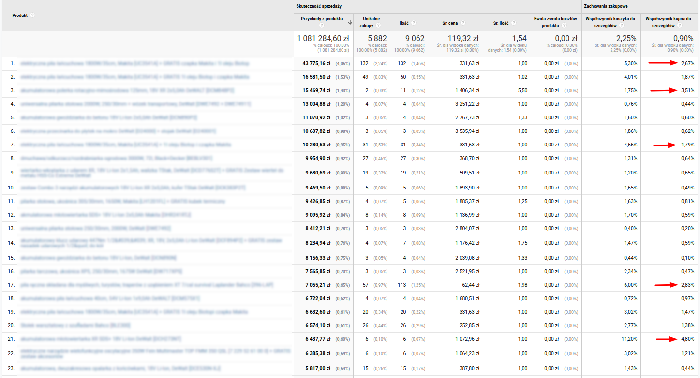
Task: Sort by Ilość column header
Action: [405, 23]
